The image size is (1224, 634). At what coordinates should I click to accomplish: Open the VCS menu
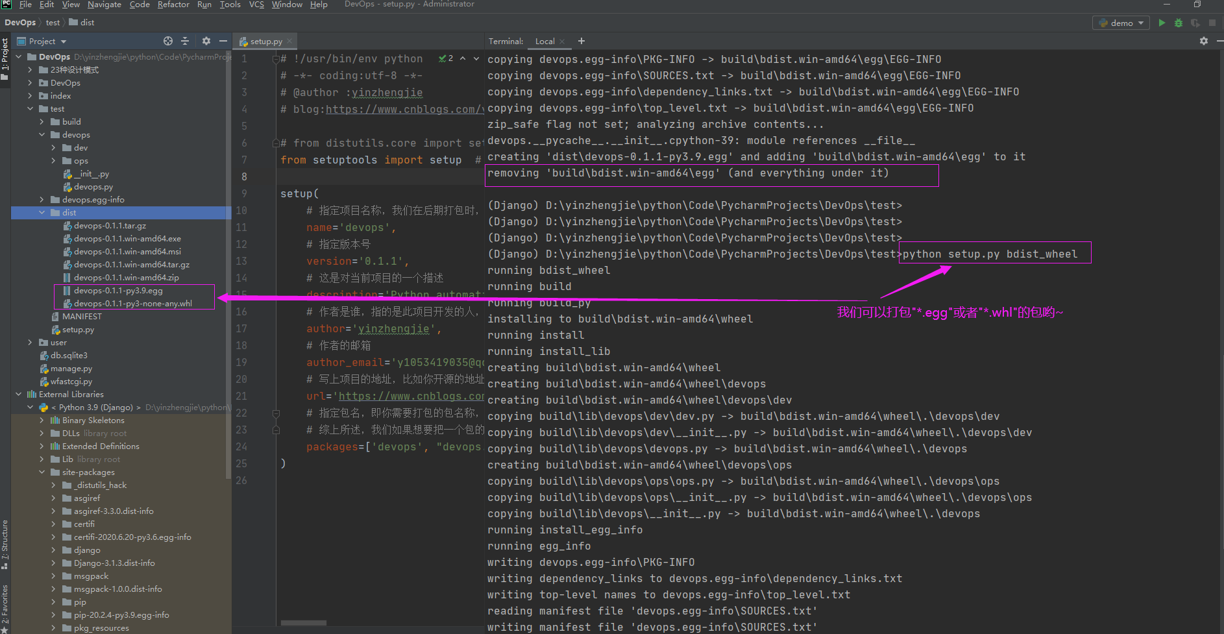(x=256, y=5)
